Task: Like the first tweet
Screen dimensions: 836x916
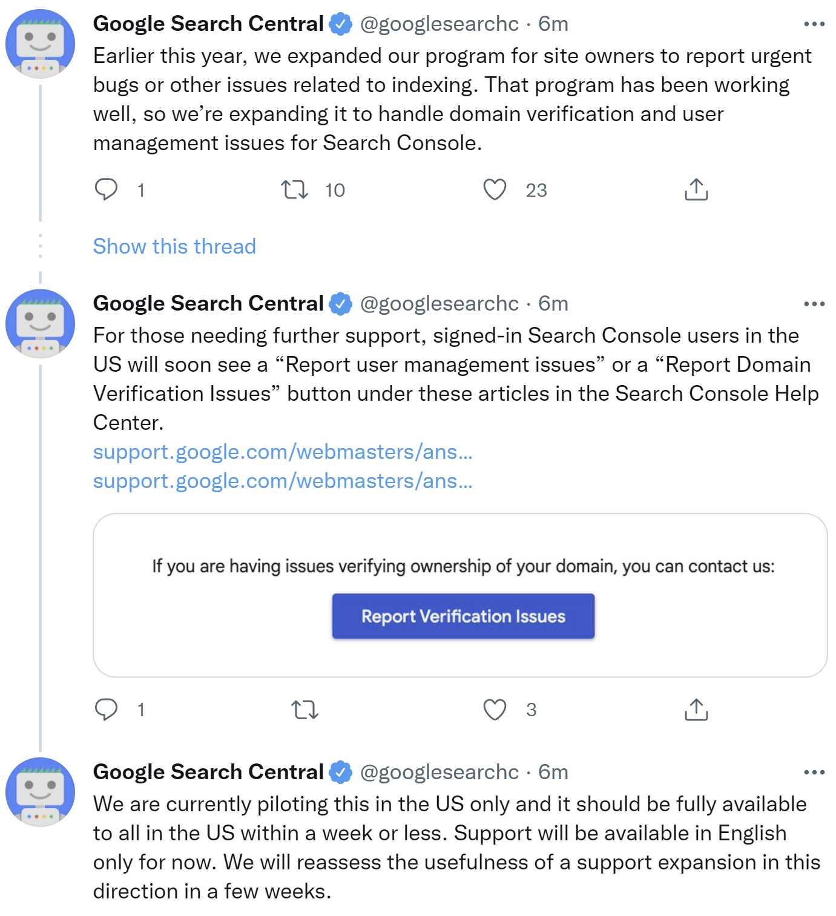Action: click(495, 189)
